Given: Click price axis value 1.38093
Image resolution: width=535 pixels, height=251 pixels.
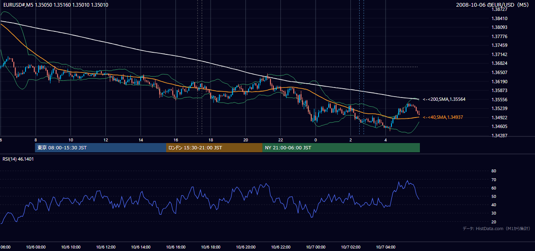Looking at the screenshot, I should (500, 27).
